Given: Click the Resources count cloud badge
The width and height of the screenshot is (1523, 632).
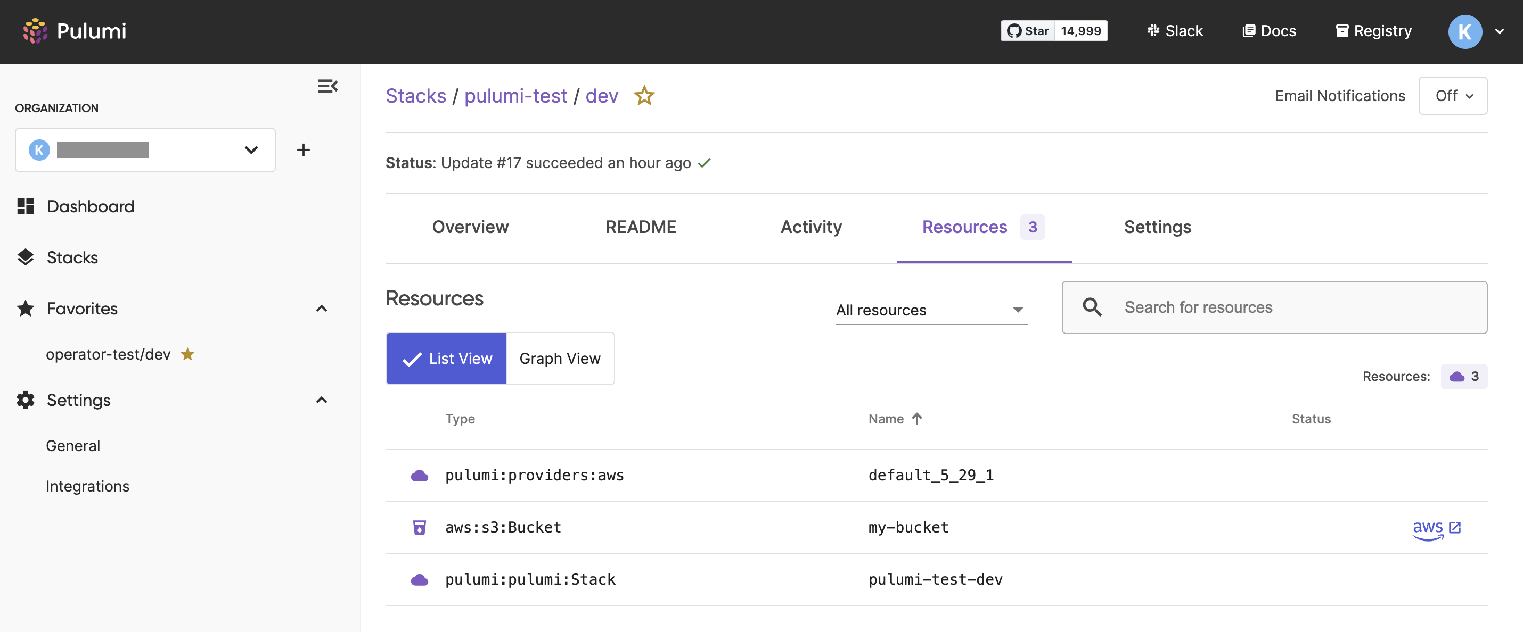Looking at the screenshot, I should pos(1464,376).
